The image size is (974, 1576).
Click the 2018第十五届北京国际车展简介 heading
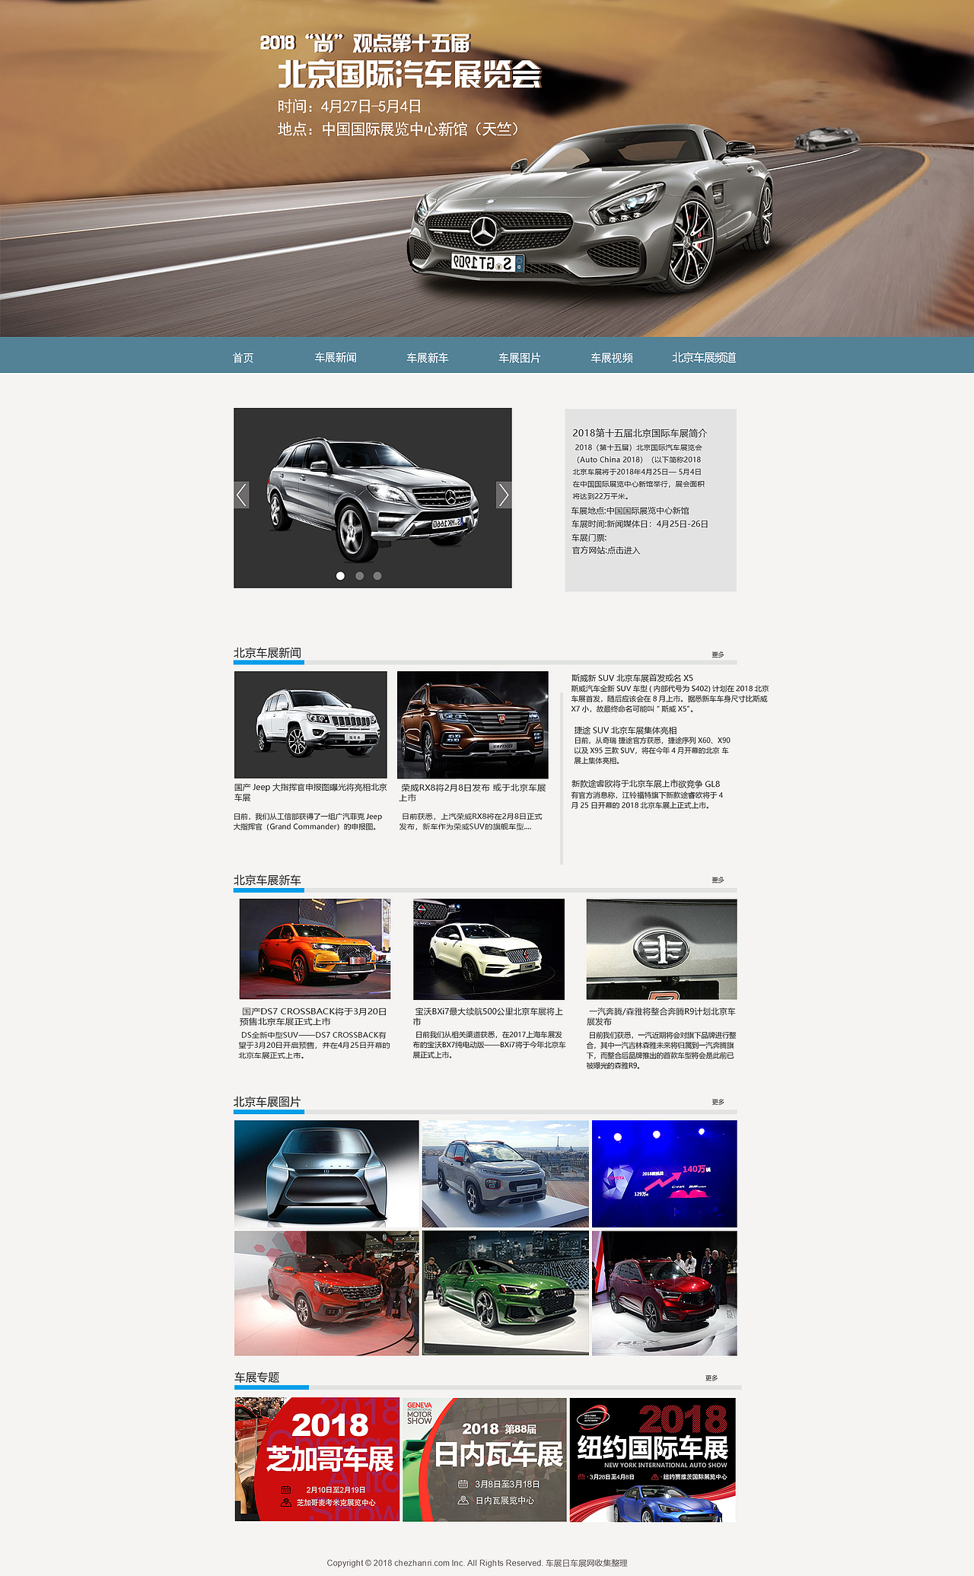640,433
